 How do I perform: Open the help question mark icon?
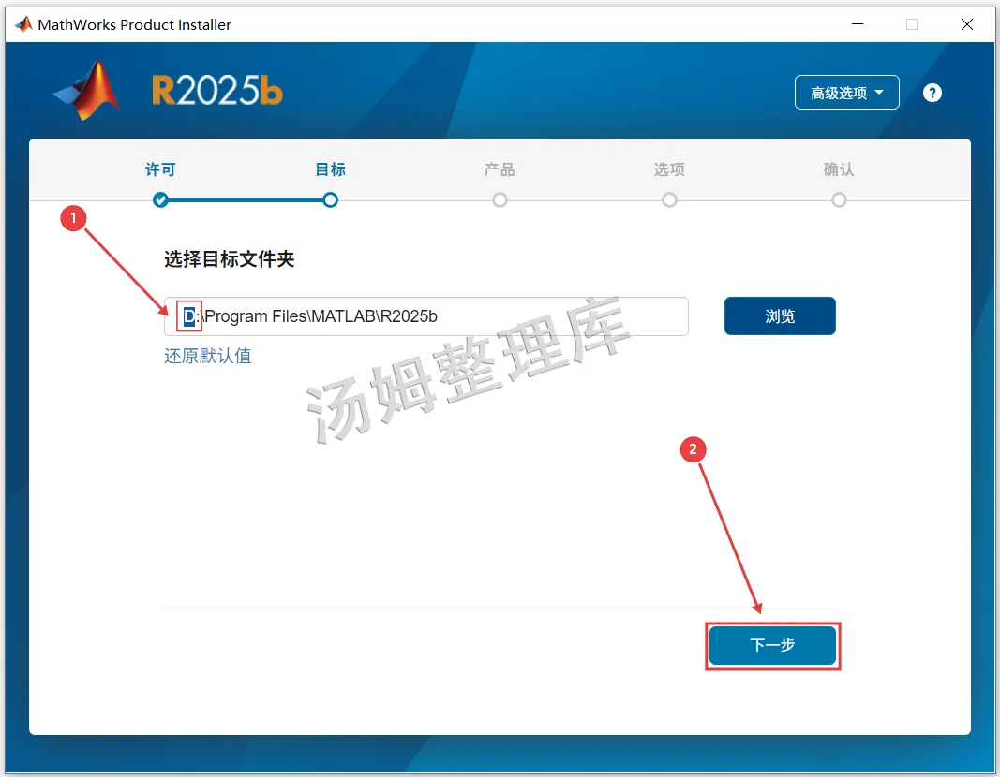click(932, 93)
